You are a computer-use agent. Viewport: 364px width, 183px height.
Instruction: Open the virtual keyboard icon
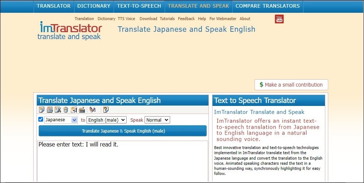(x=82, y=110)
